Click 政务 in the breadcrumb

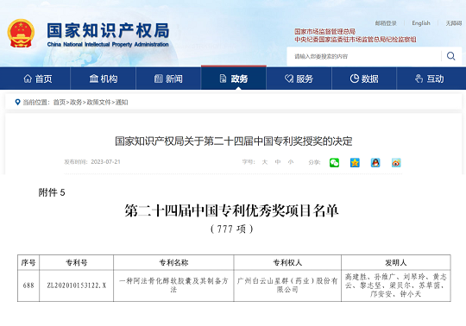pos(76,102)
